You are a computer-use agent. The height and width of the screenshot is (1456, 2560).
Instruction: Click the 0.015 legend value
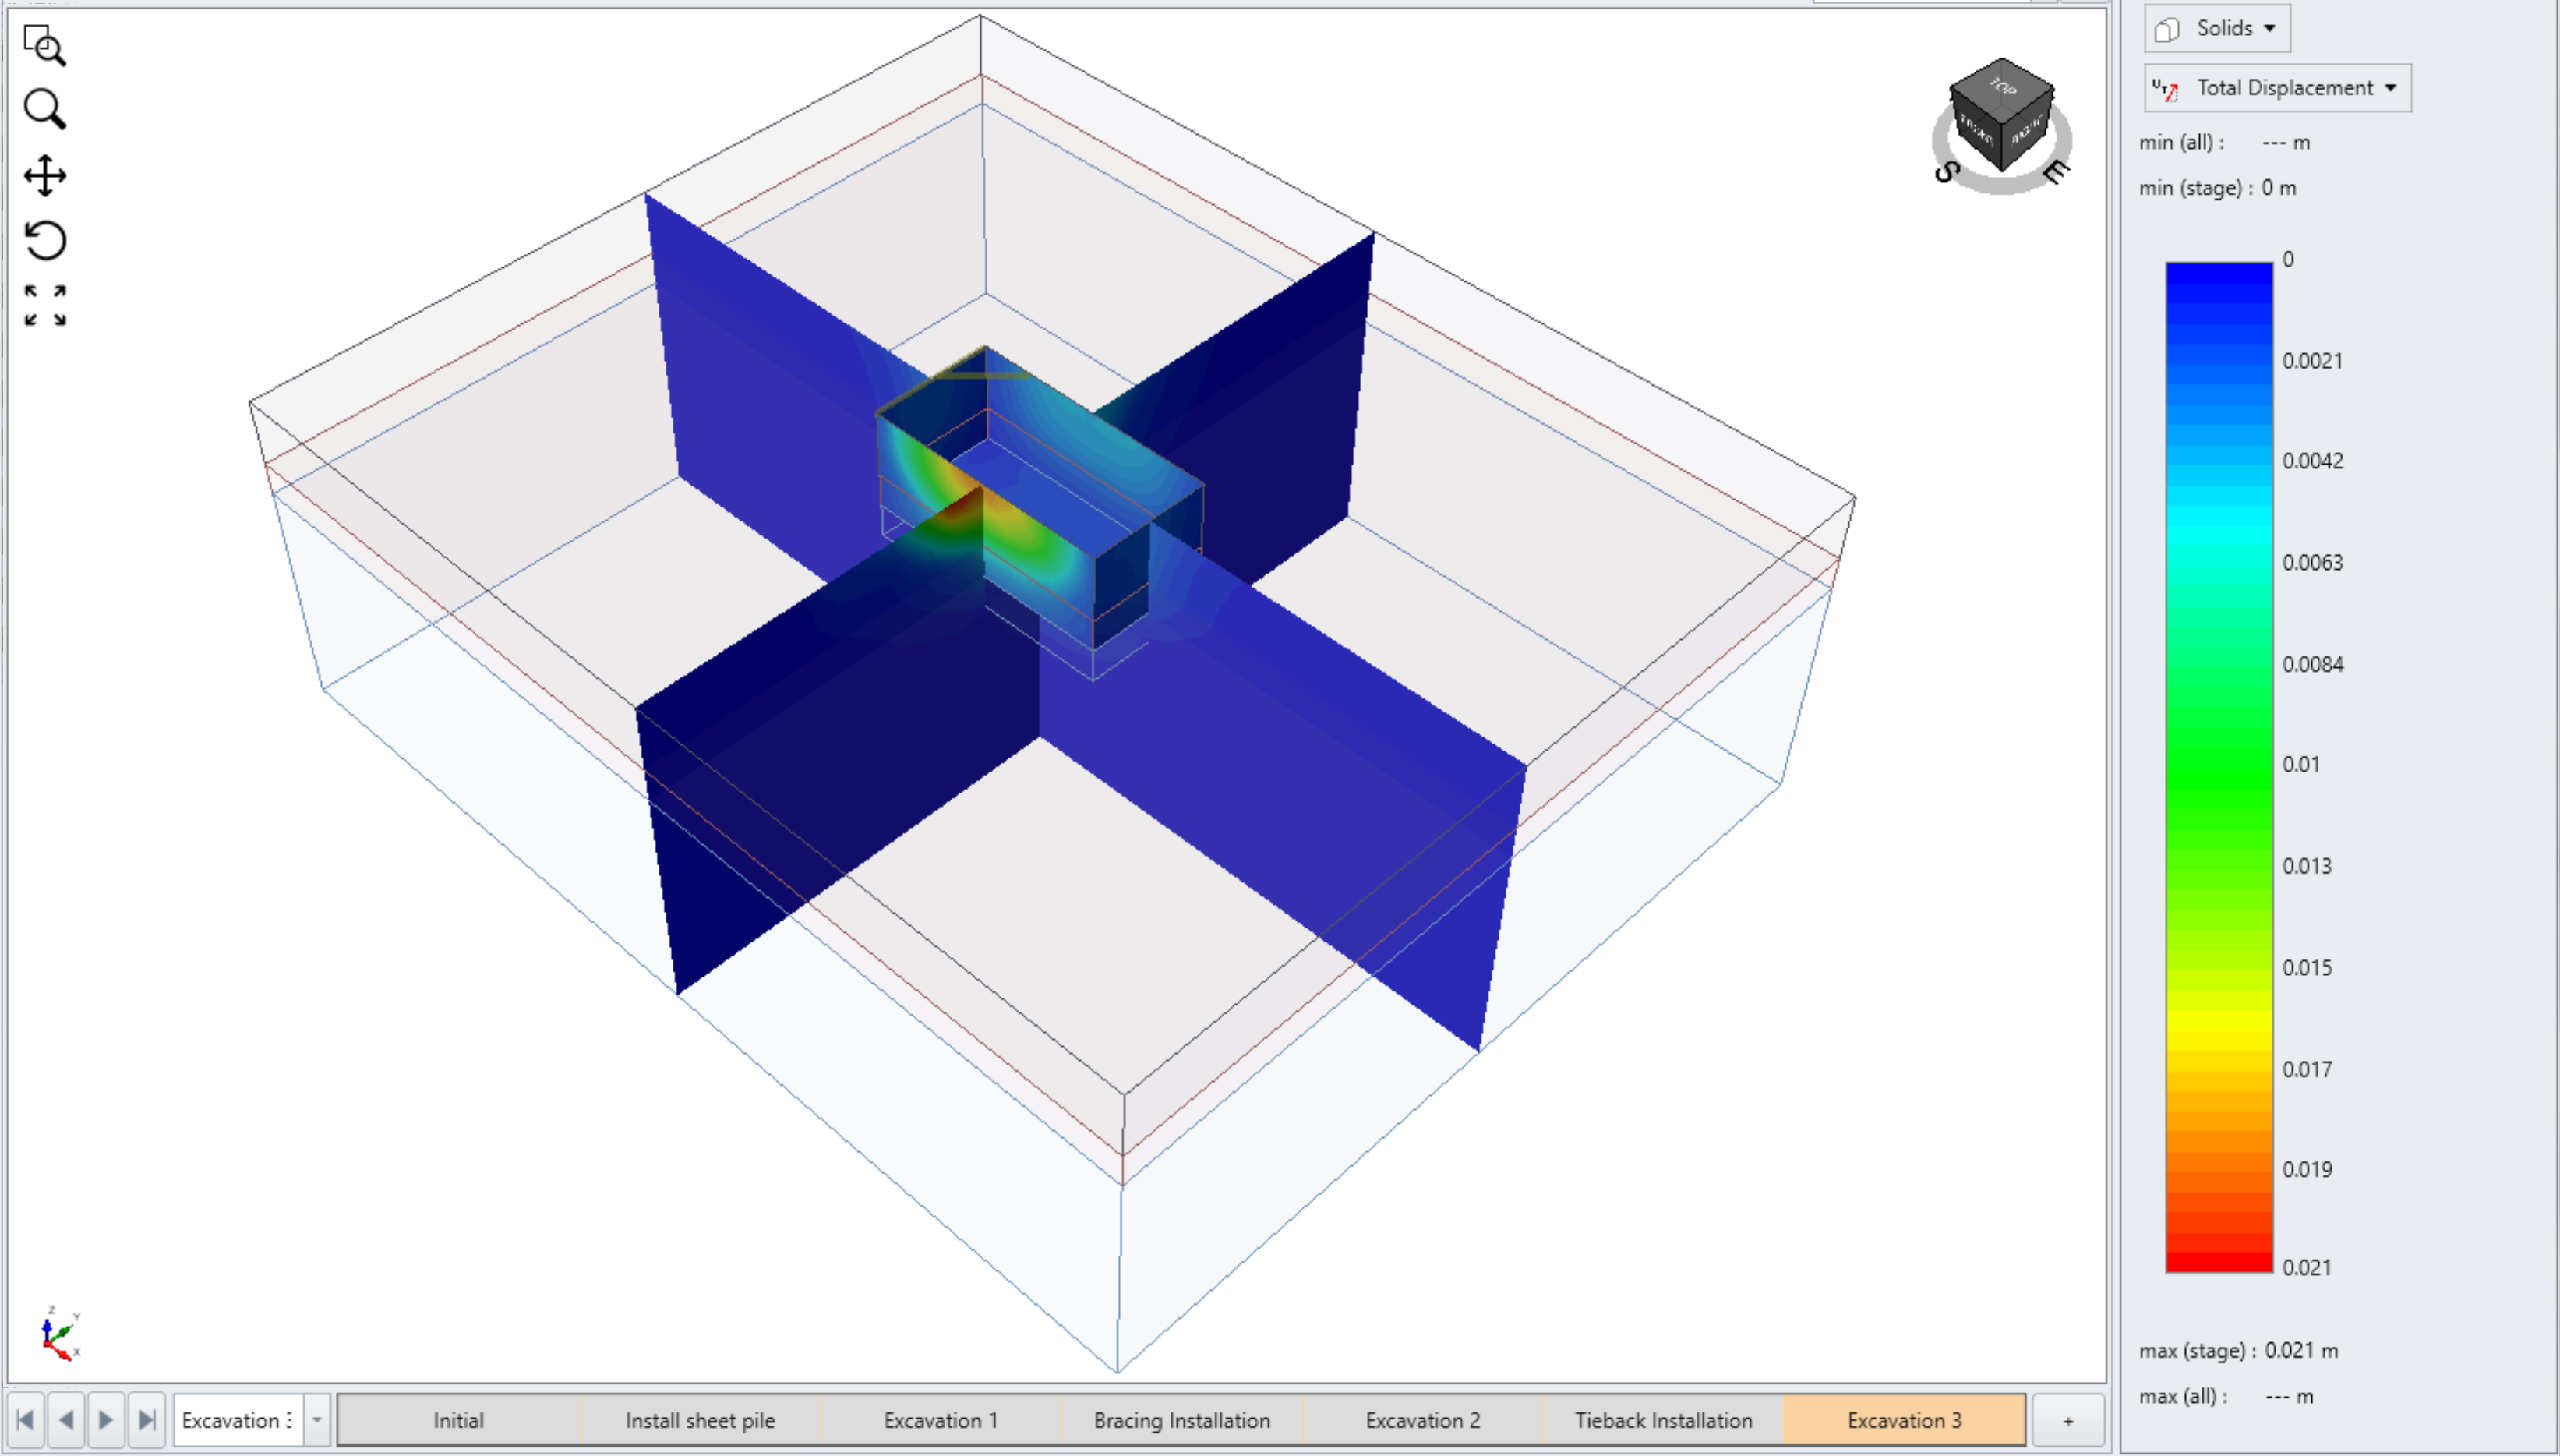click(2306, 968)
